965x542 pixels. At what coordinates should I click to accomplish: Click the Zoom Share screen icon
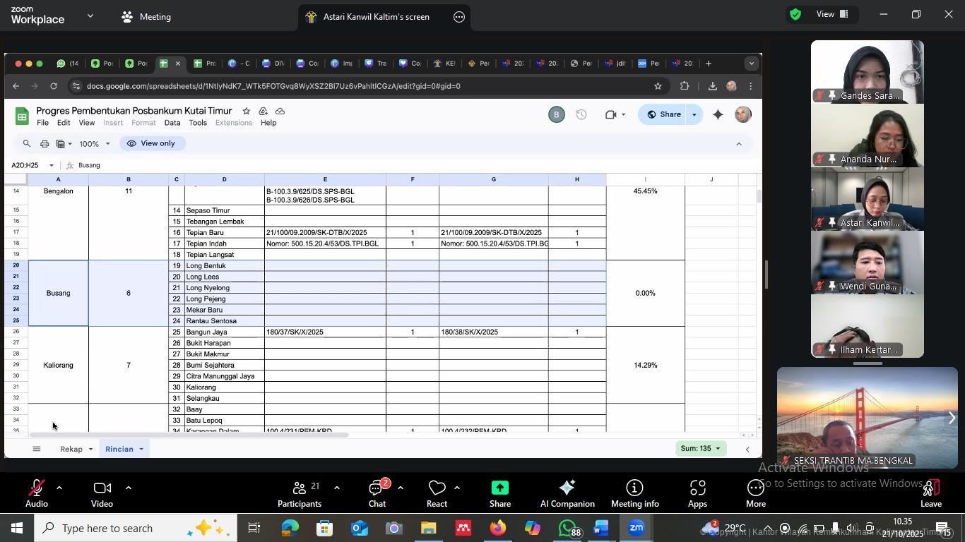click(499, 493)
